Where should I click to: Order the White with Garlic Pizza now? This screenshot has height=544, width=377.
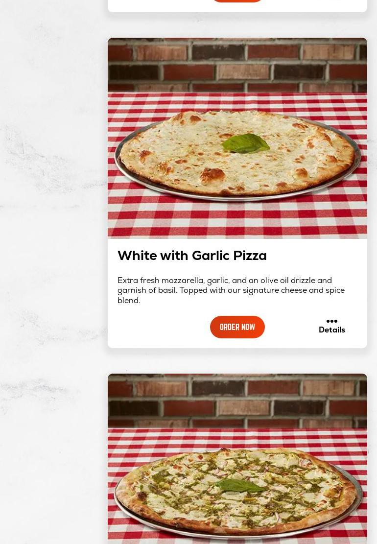pyautogui.click(x=237, y=327)
